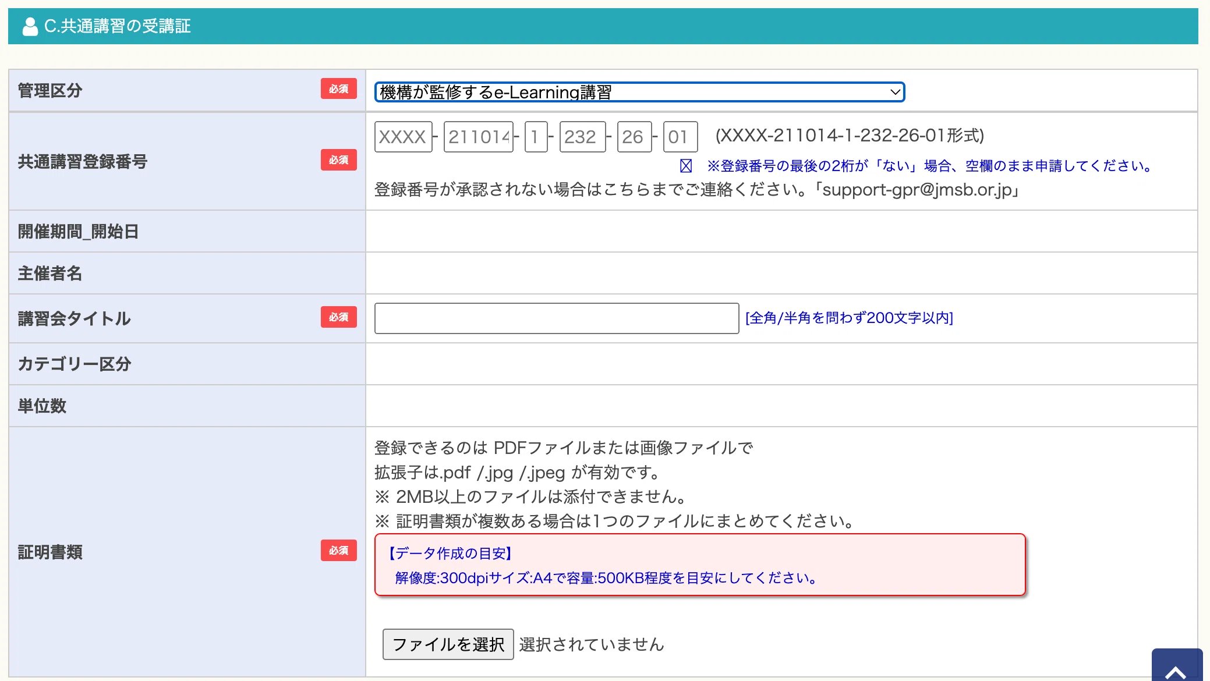Click the 26 registration number field
The image size is (1210, 681).
pos(634,137)
